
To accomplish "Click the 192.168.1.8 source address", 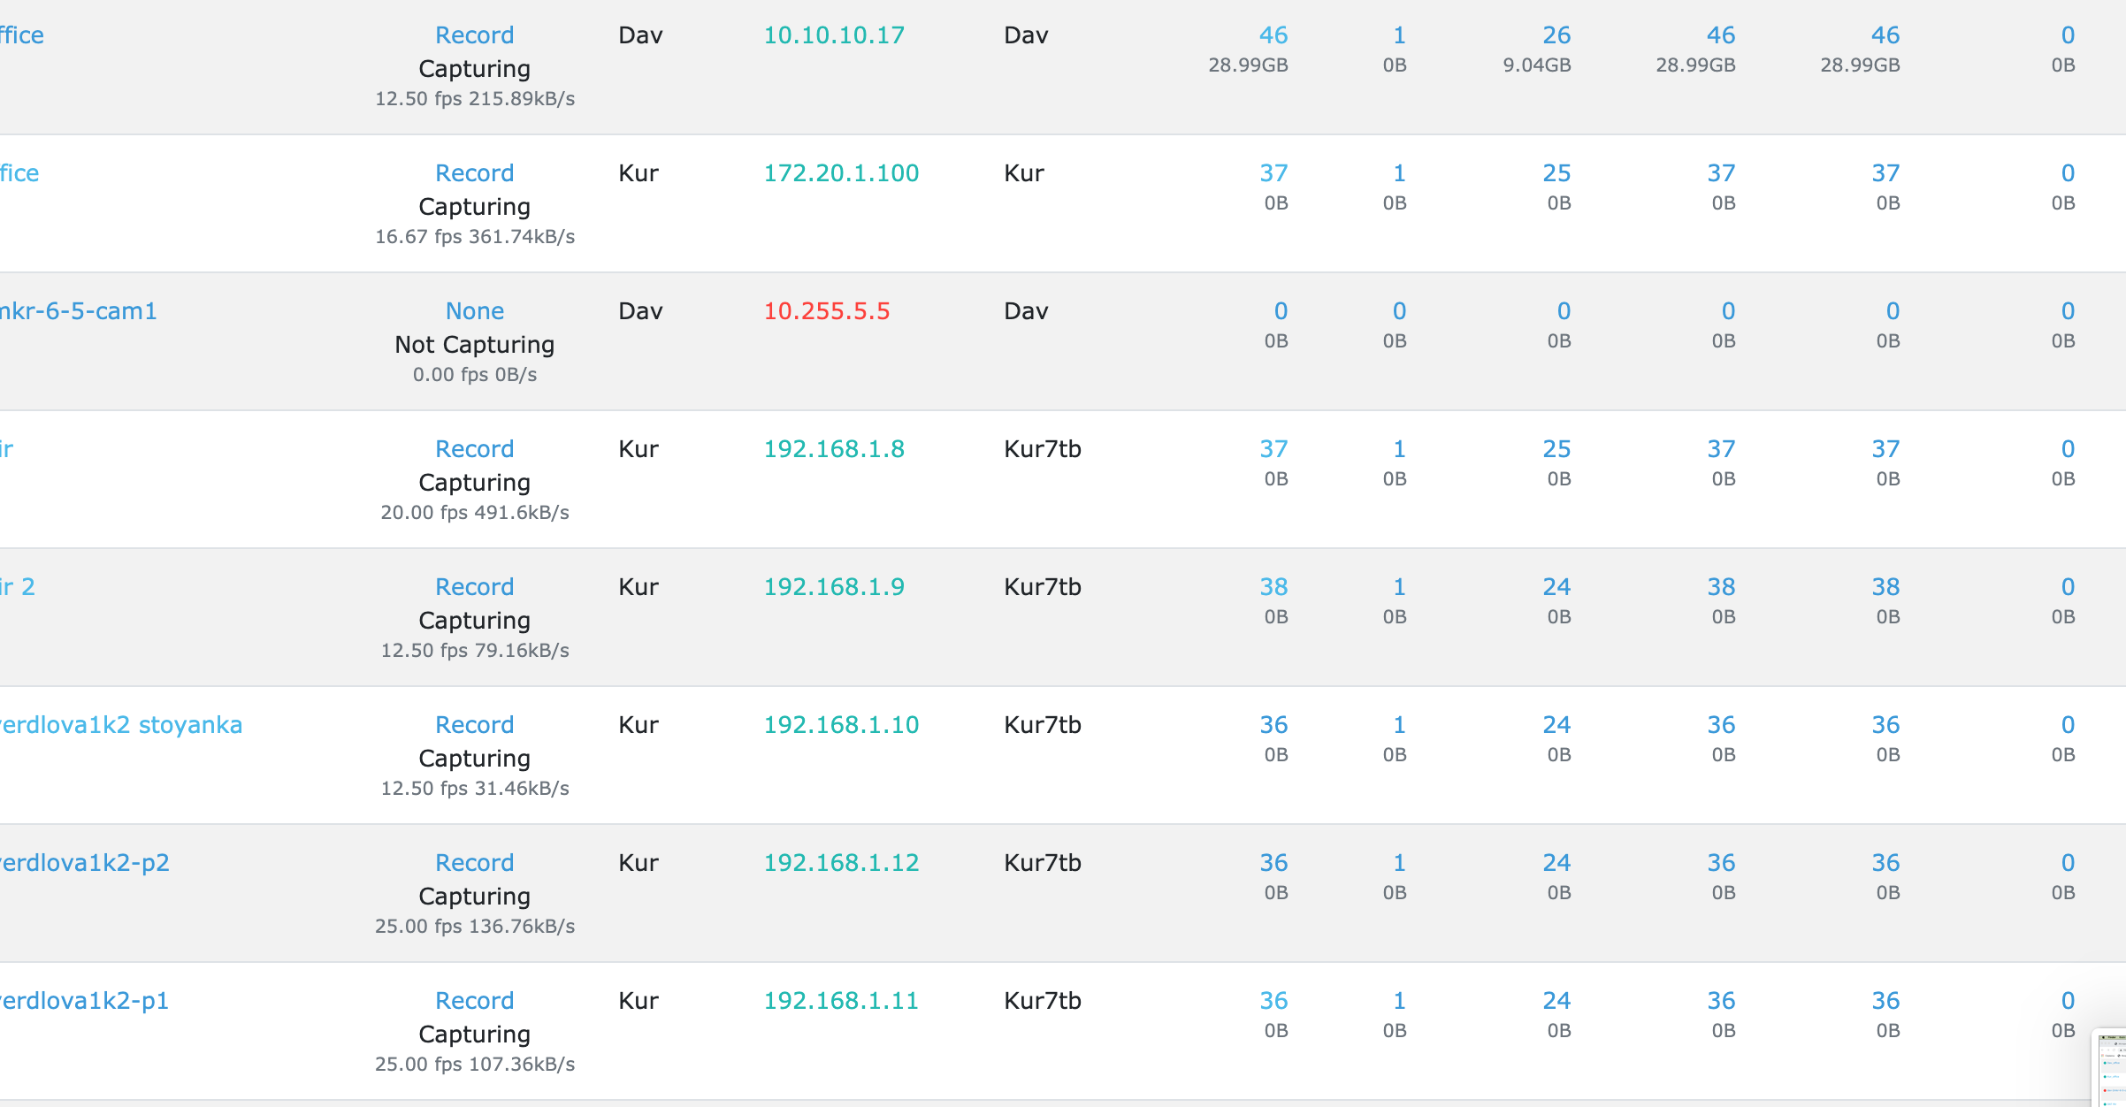I will coord(833,449).
